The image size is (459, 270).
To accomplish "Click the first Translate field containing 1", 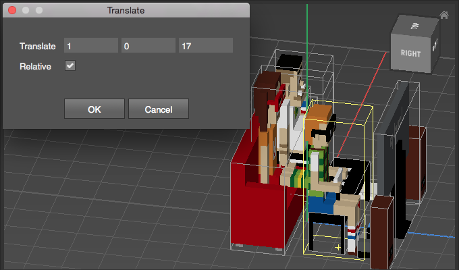I will coord(90,46).
